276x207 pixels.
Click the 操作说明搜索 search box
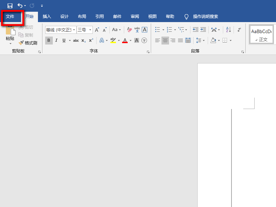pos(205,17)
